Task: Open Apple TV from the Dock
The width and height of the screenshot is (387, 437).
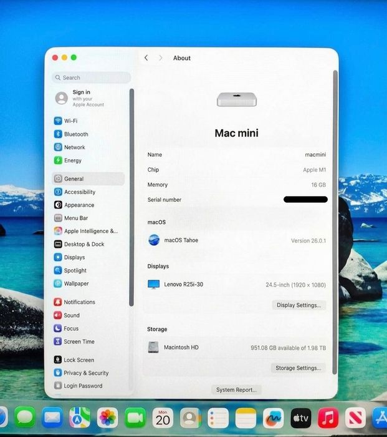Action: tap(301, 418)
